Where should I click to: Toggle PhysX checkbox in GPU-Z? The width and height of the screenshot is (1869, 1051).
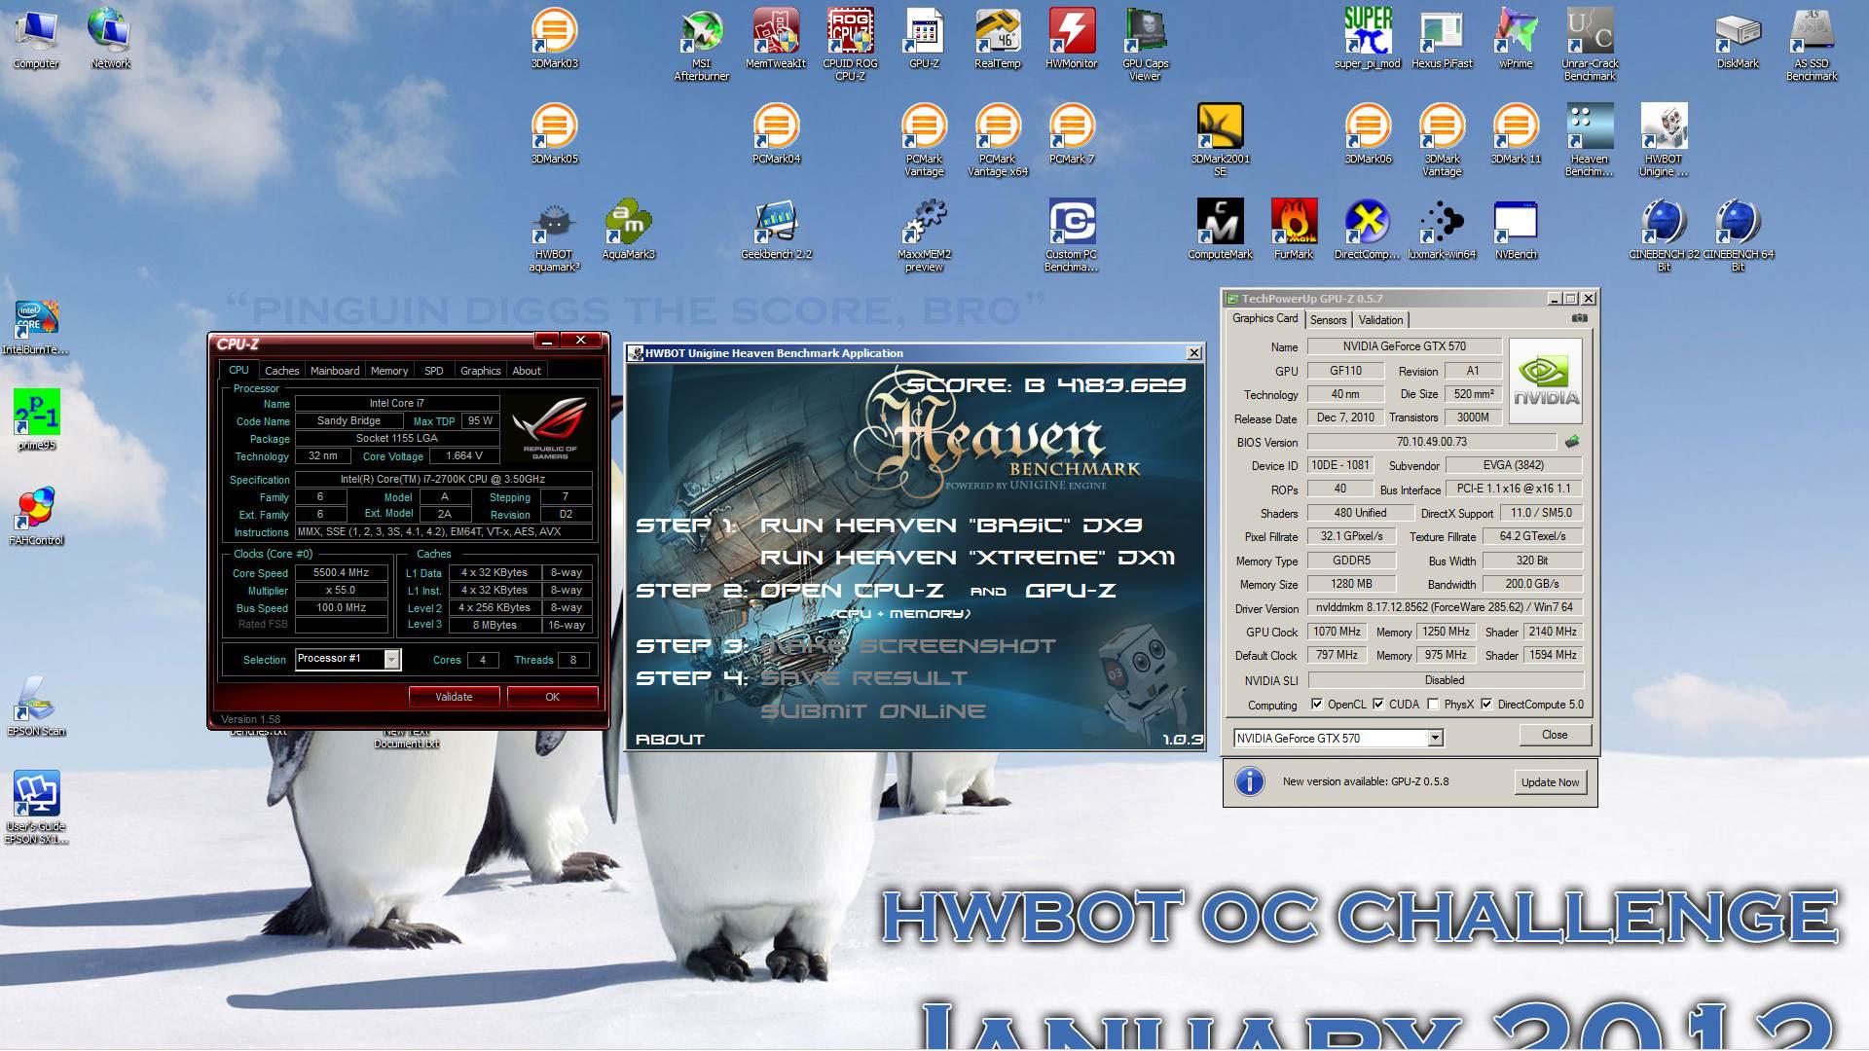point(1433,705)
